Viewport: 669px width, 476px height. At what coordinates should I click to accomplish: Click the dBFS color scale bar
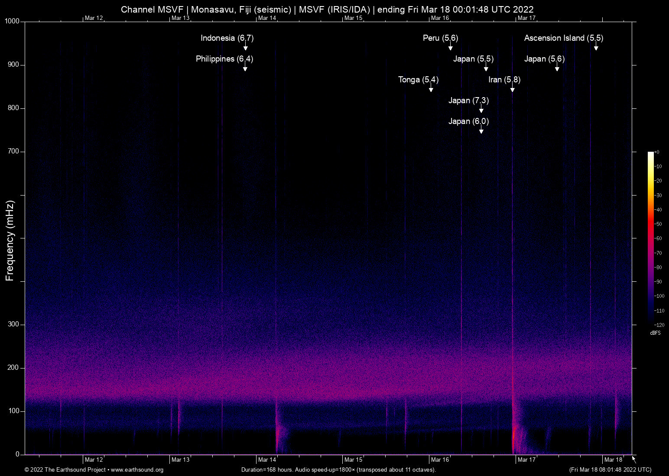(650, 238)
